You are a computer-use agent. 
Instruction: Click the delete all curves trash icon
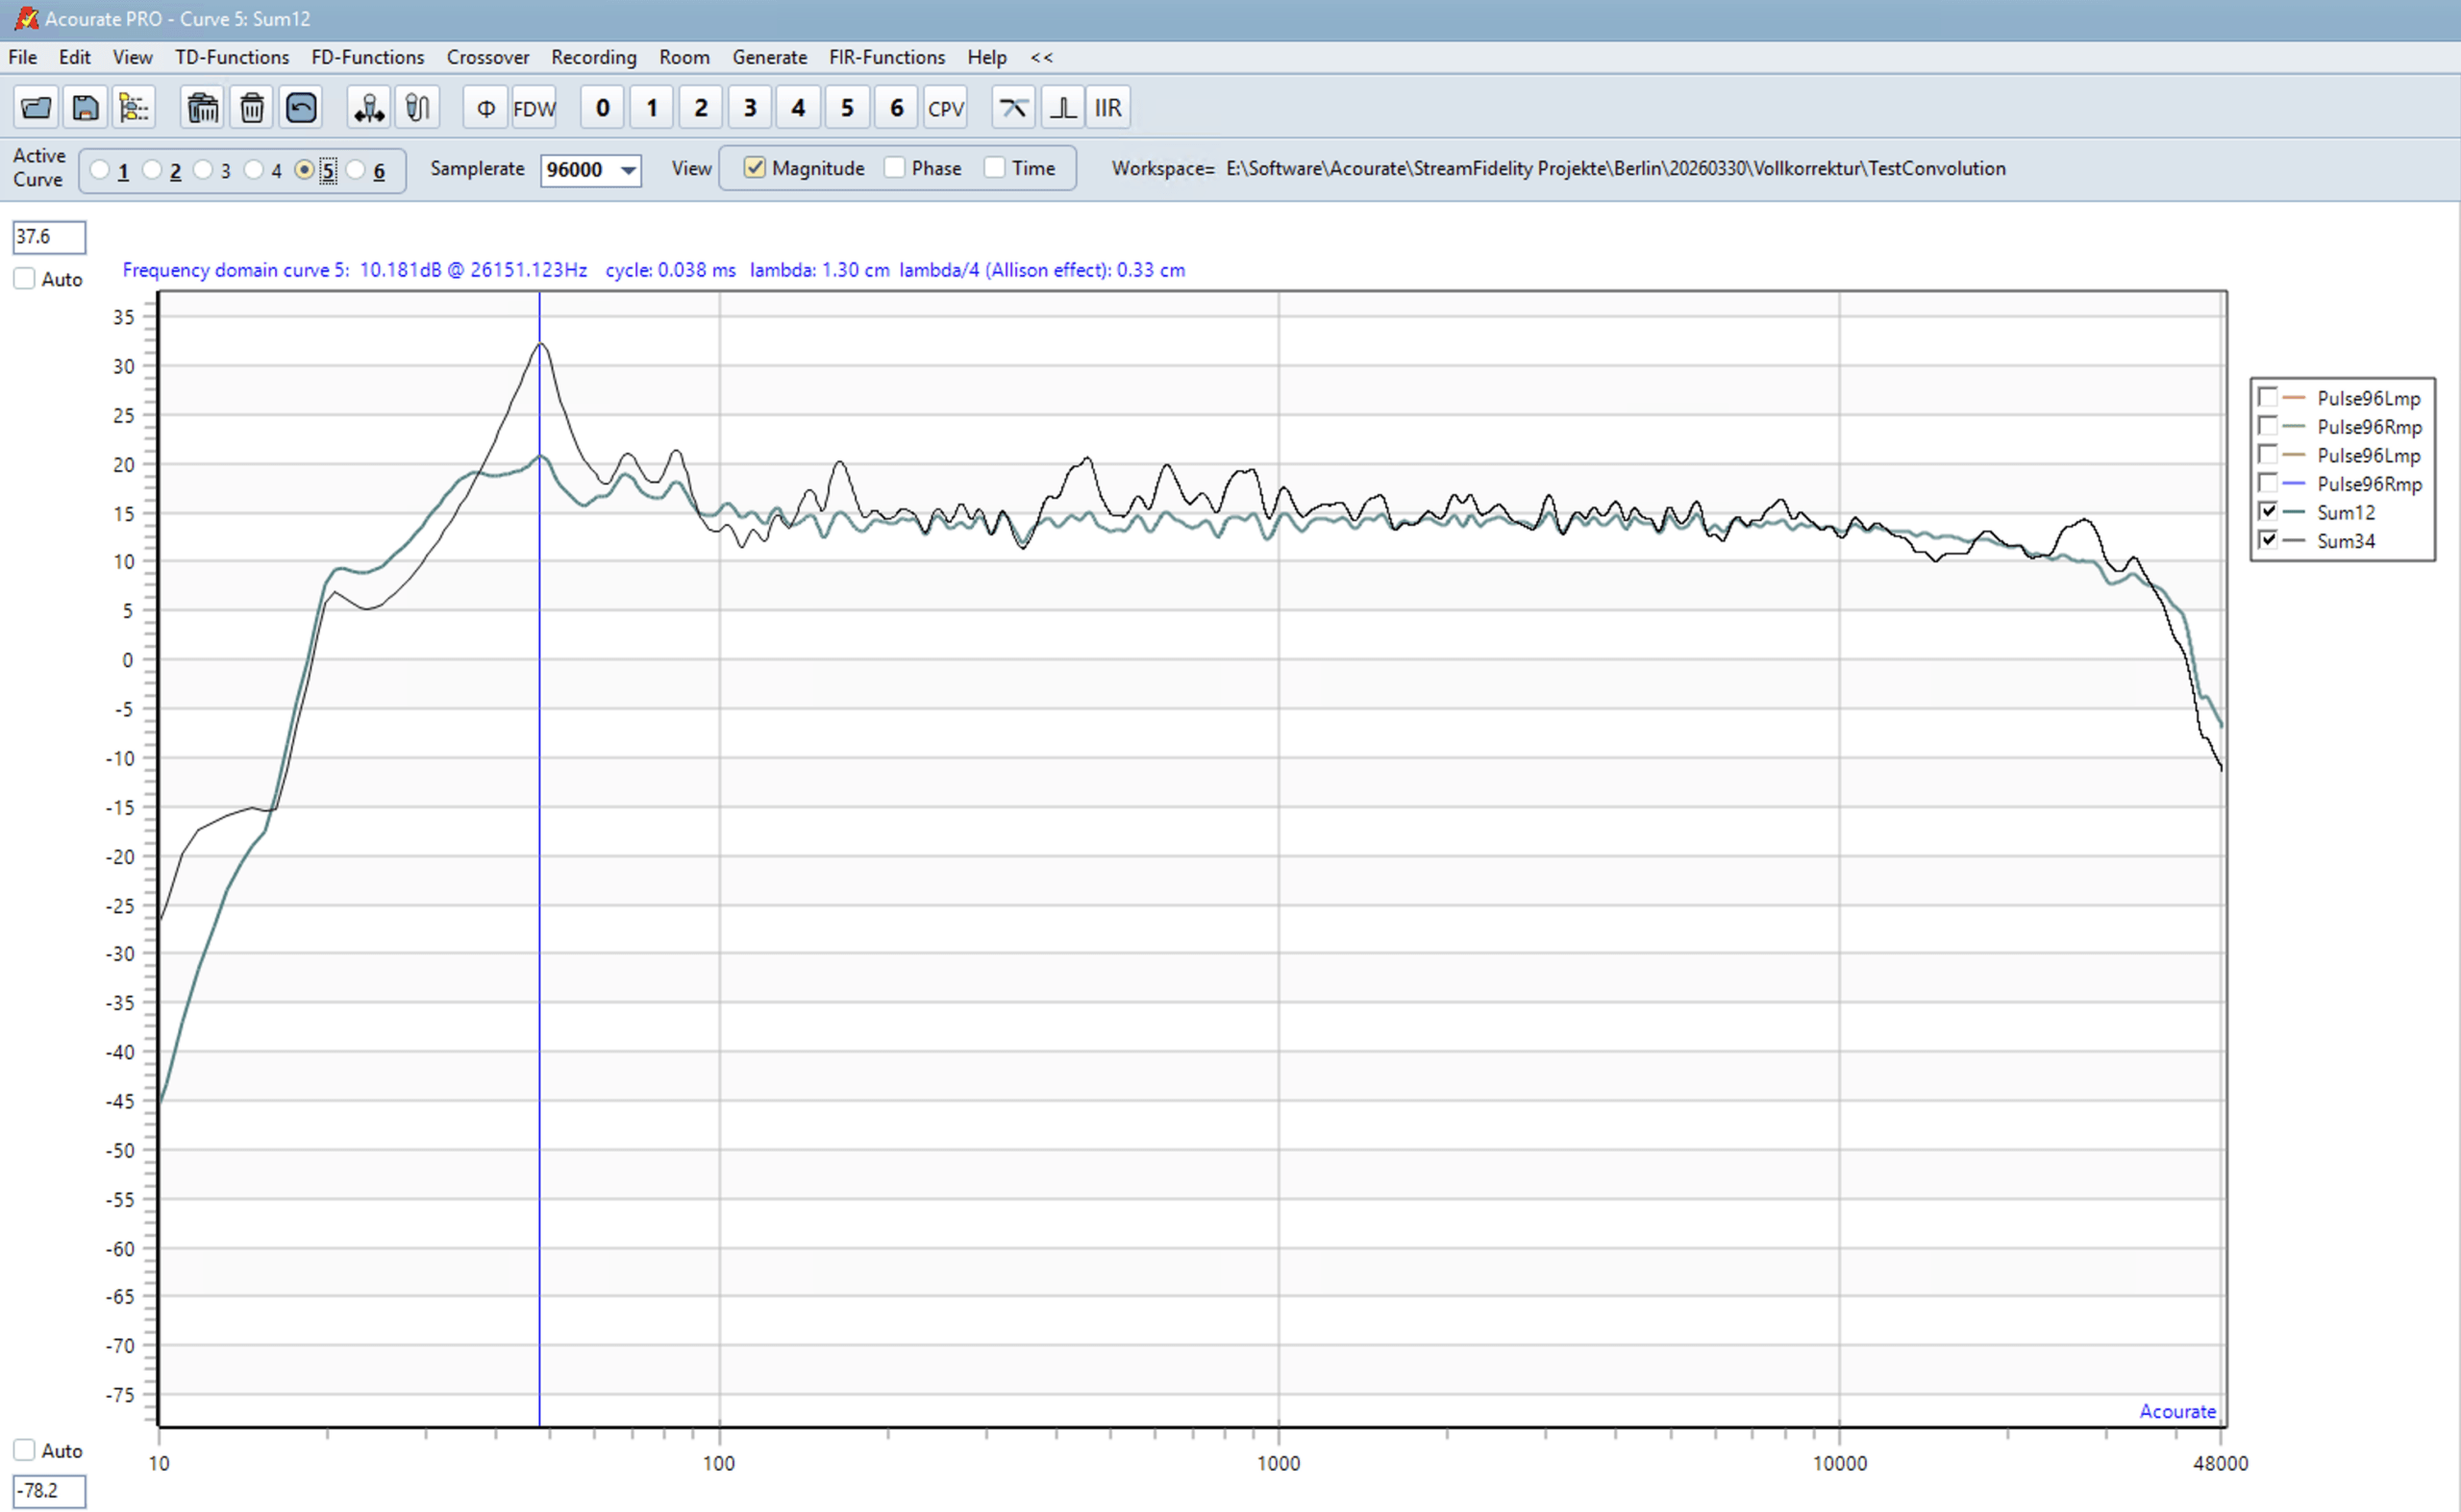click(x=203, y=108)
